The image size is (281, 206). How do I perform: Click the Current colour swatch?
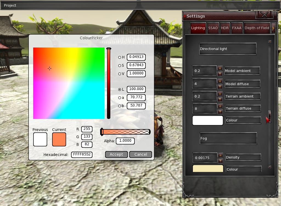click(x=59, y=140)
